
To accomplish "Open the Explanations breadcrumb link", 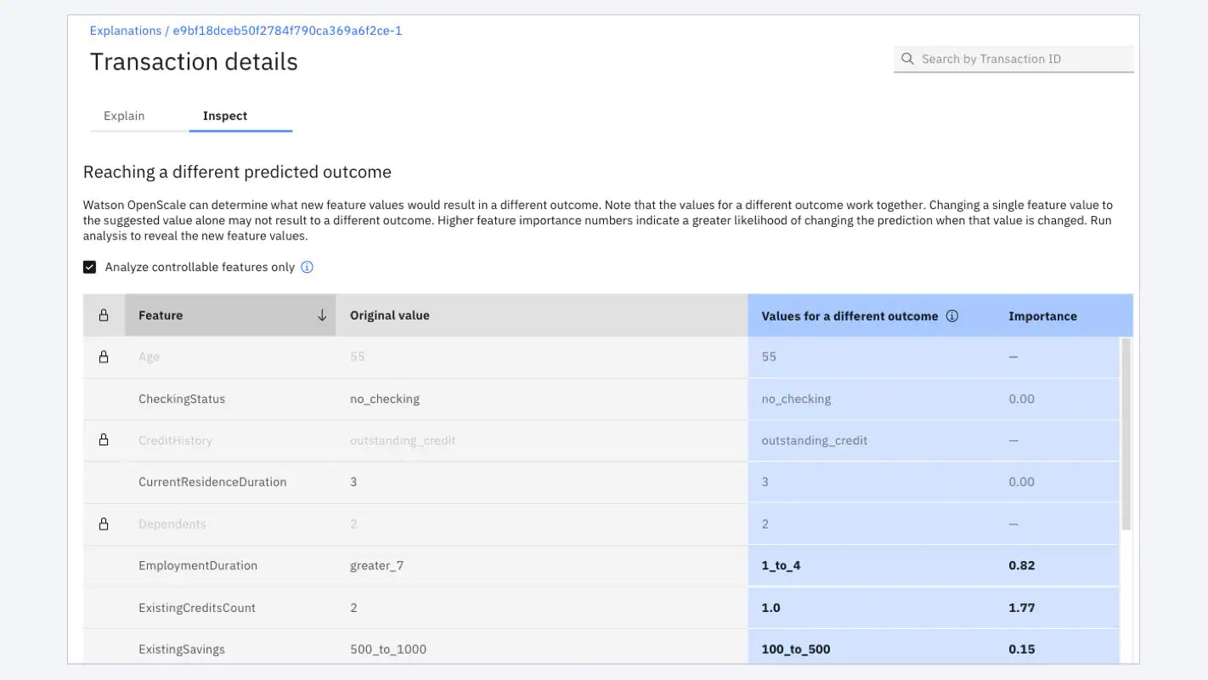I will (126, 30).
